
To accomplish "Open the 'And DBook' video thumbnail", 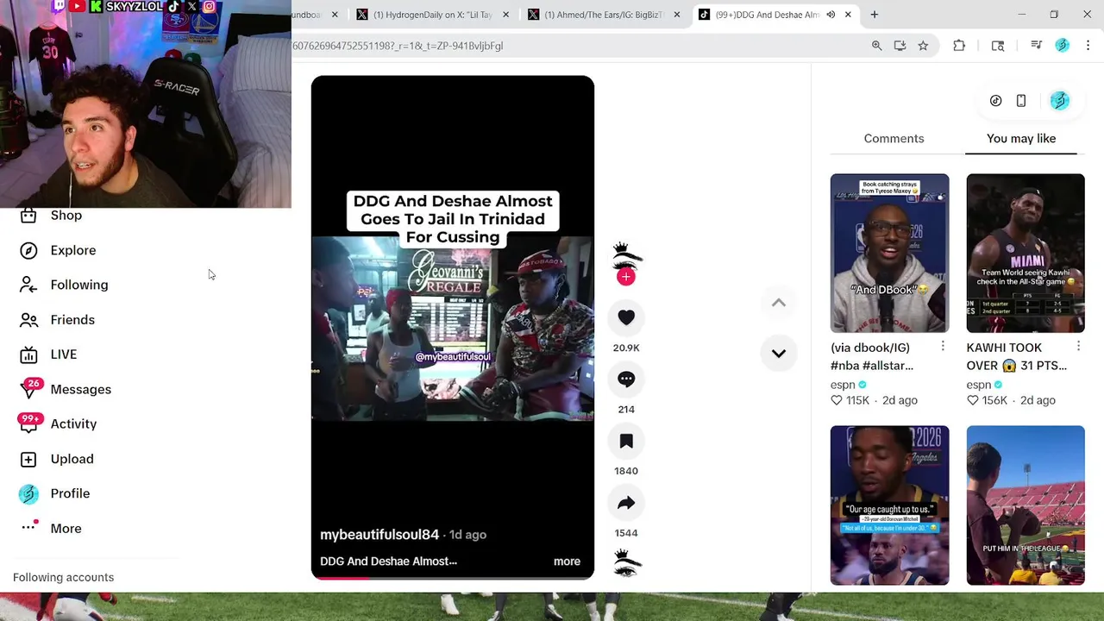I will (889, 253).
